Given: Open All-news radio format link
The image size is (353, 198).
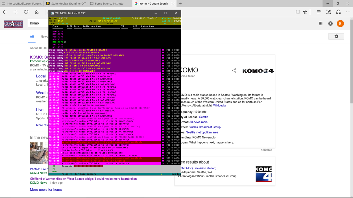Looking at the screenshot, I should point(198,122).
